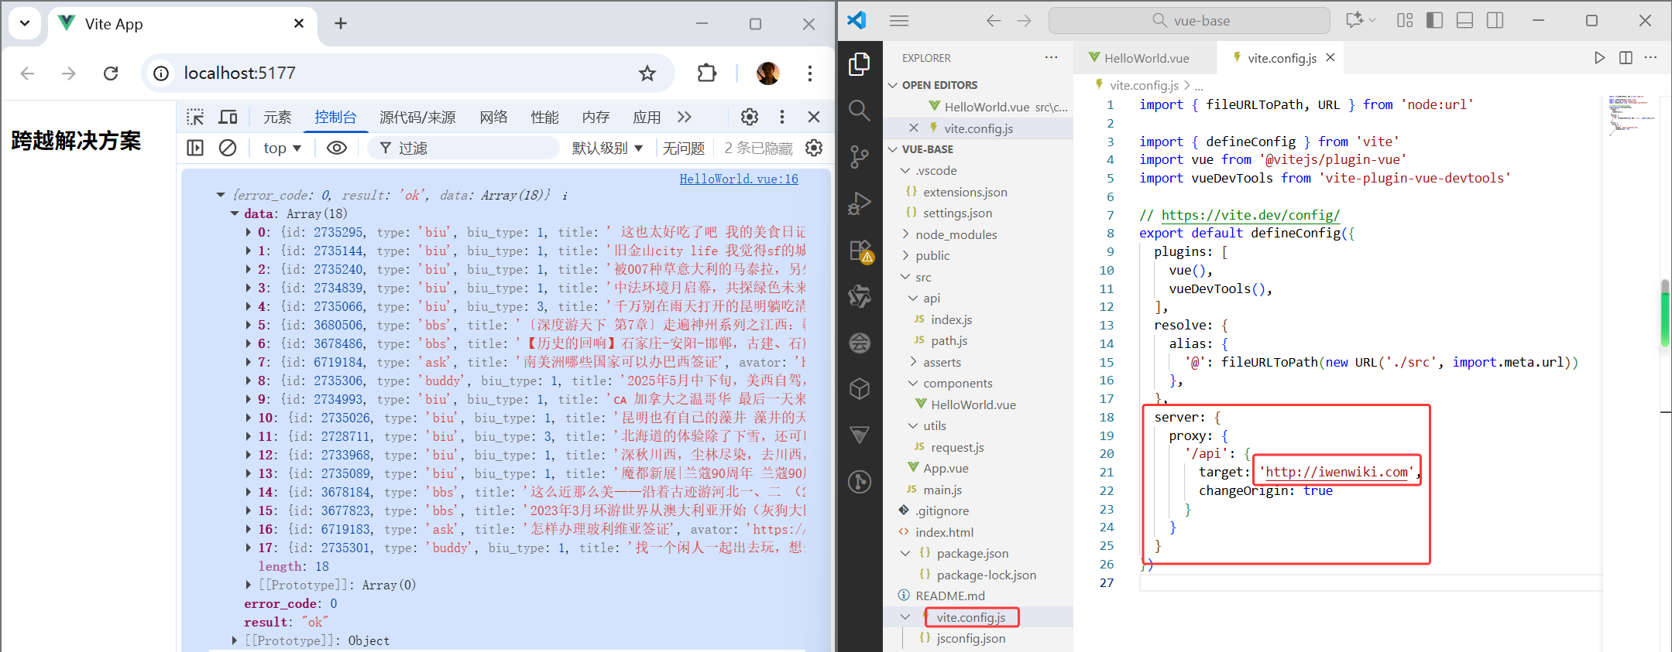1672x652 pixels.
Task: Click Chrome profile avatar
Action: coord(767,73)
